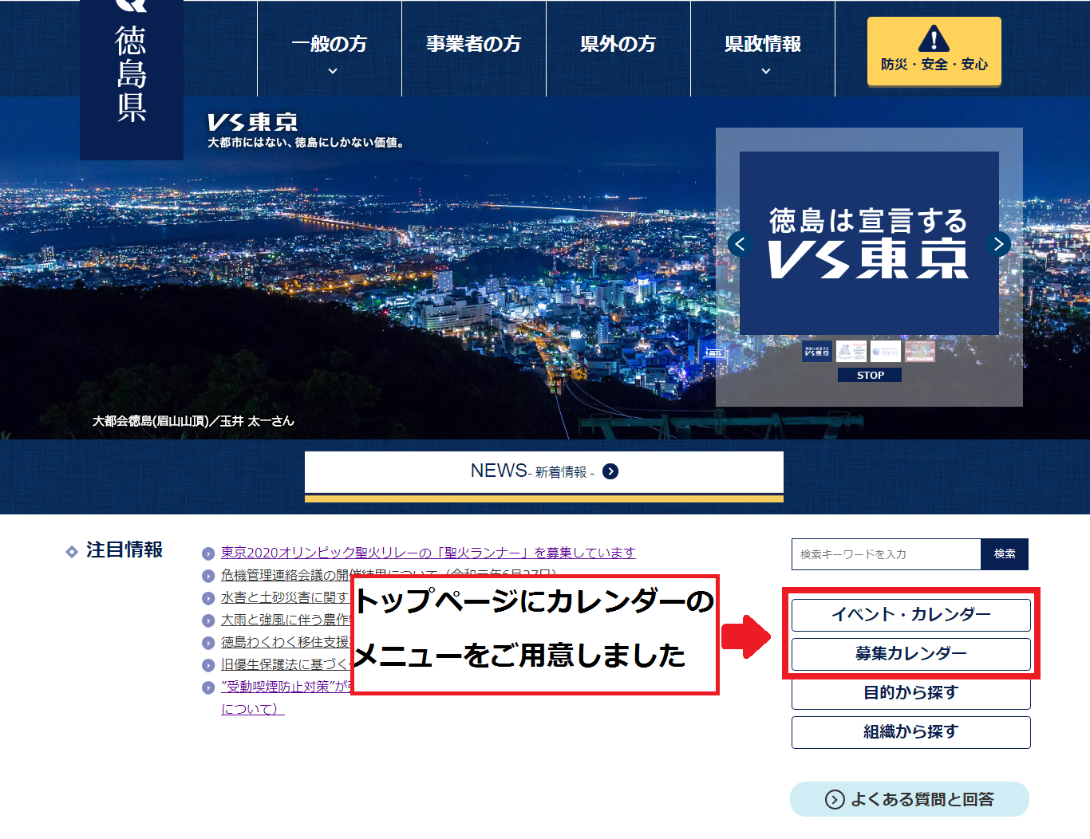This screenshot has width=1090, height=839.
Task: Click the 徳島は宣言する VS東京 slide banner
Action: [869, 243]
